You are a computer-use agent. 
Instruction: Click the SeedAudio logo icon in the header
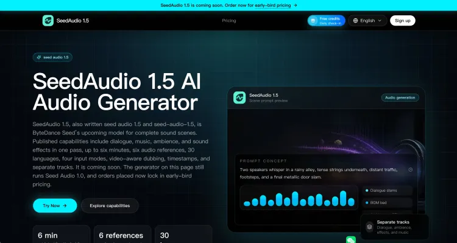[48, 21]
